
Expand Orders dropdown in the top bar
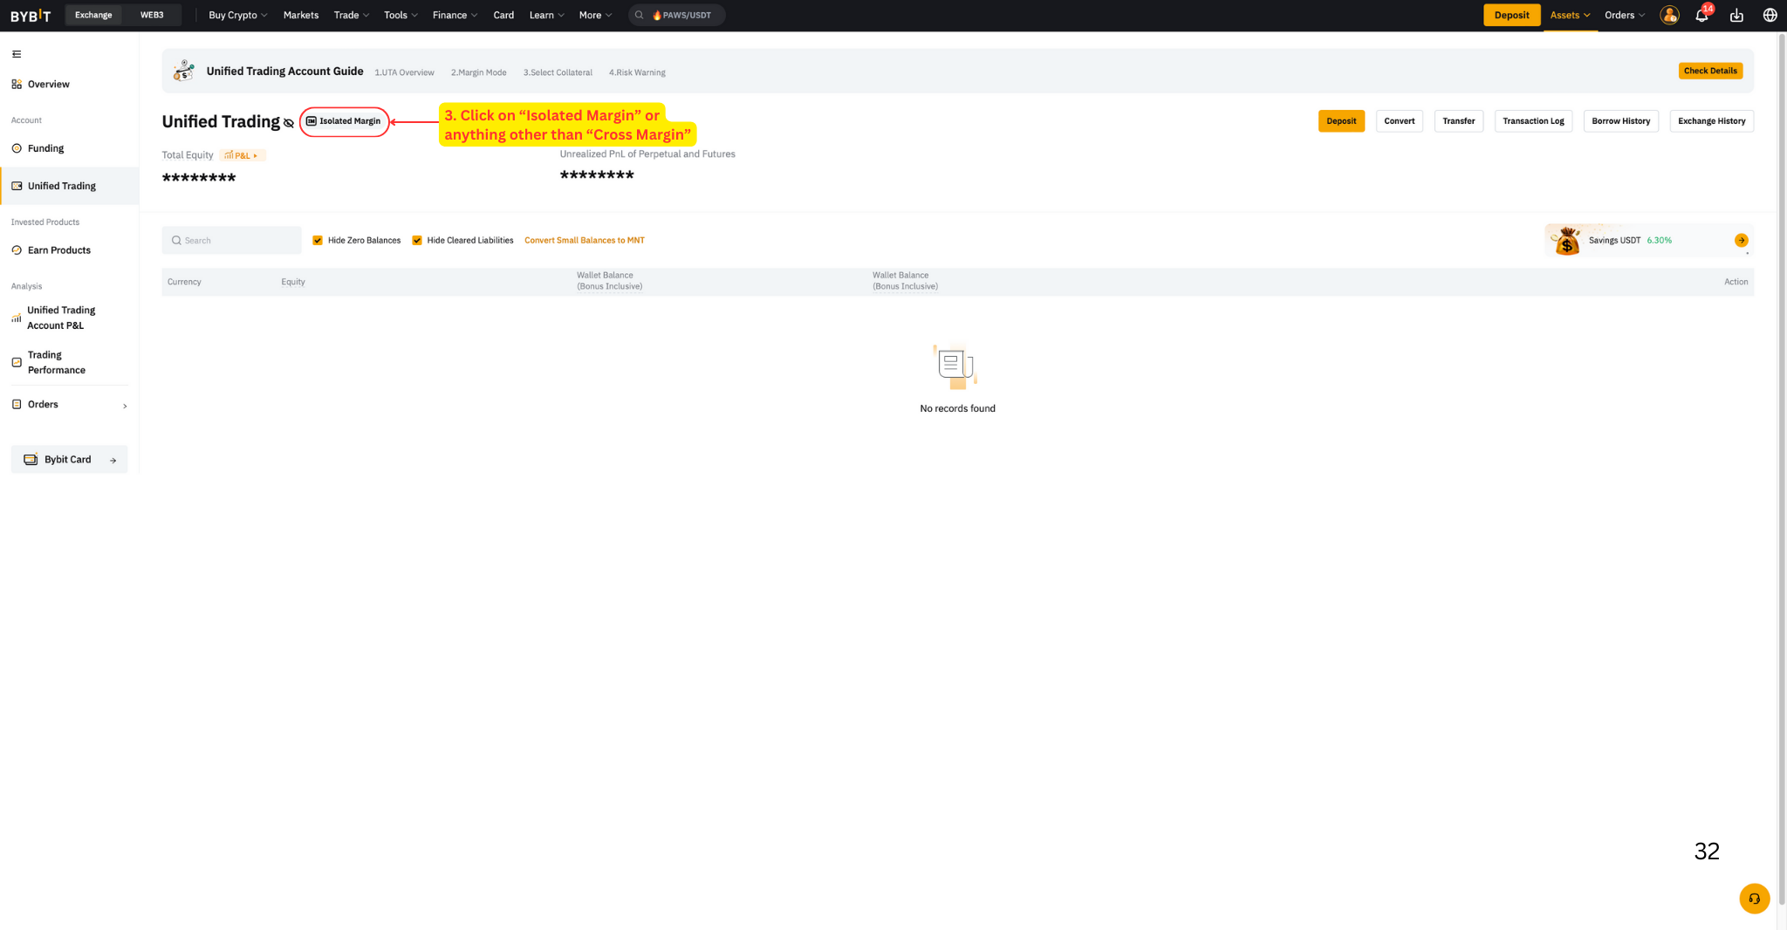[1624, 15]
